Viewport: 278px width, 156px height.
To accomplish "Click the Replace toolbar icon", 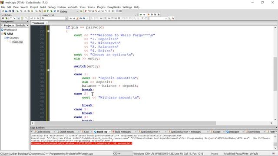I will pyautogui.click(x=40, y=11).
